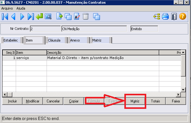Open the search magnifier icon
Screen dimensions: 191x123
point(48,16)
